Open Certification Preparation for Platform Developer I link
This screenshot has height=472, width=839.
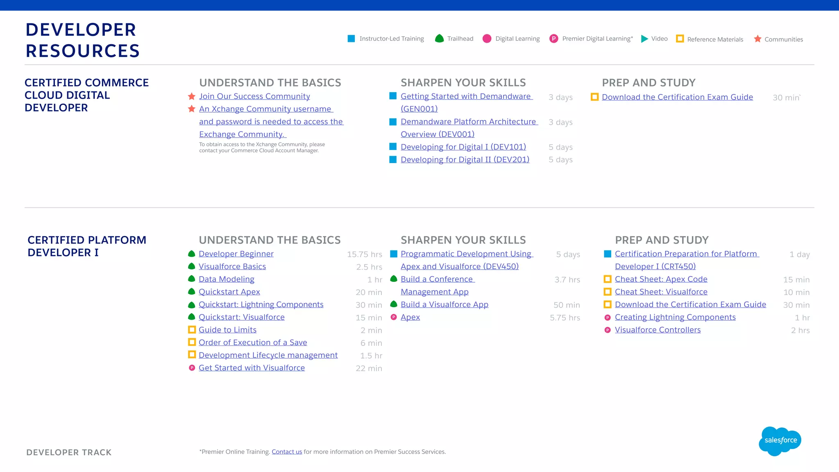click(x=687, y=260)
